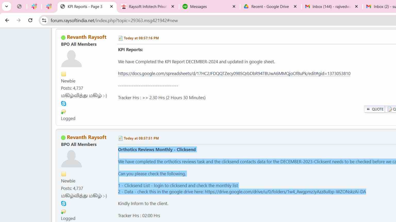Click Logged IP text in first post
This screenshot has width=396, height=222.
(68, 118)
